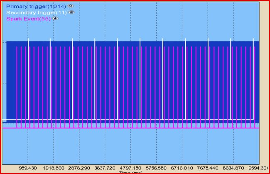Viewport: 270px width, 174px height.
Task: Select the 2878.290 time axis label
Action: [x=79, y=168]
